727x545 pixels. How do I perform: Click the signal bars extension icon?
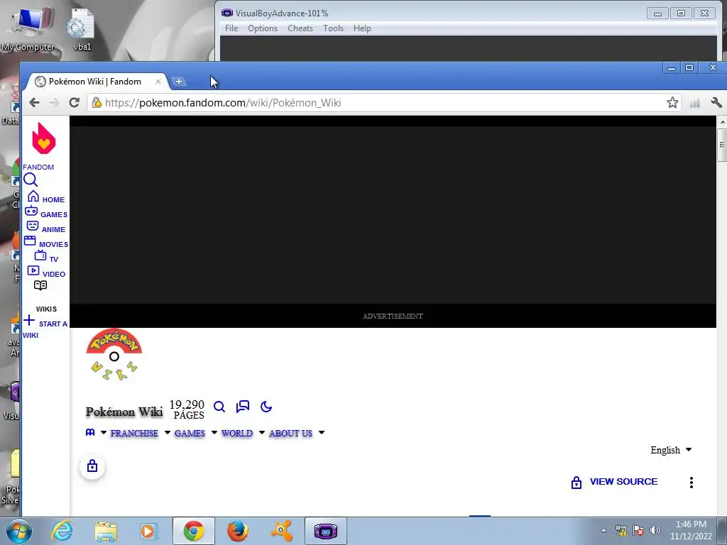point(694,103)
